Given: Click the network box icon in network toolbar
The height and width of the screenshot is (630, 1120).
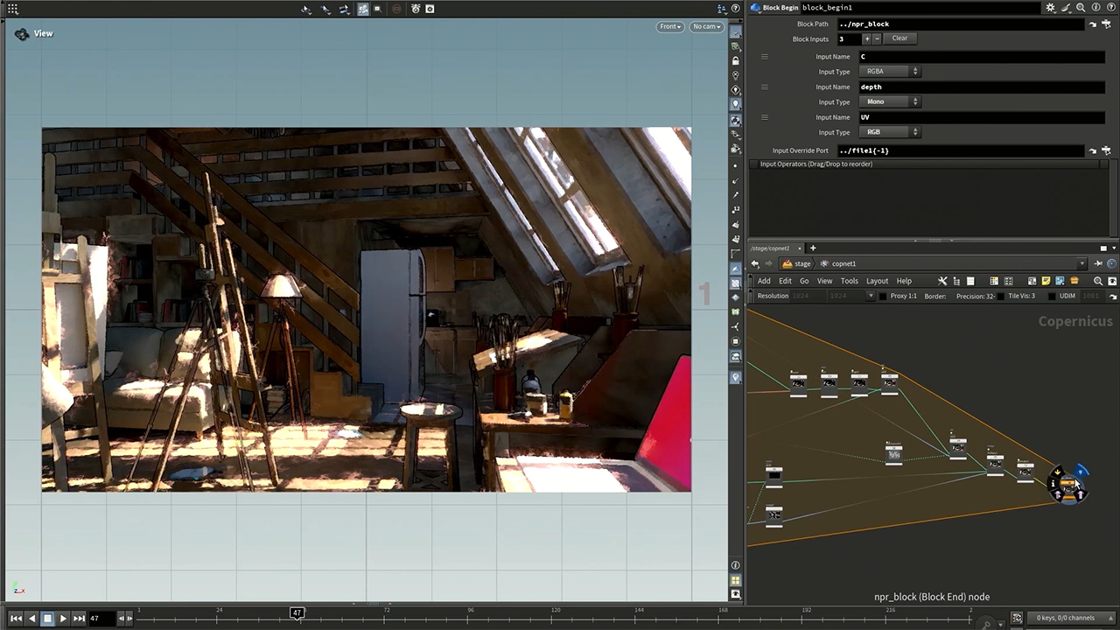Looking at the screenshot, I should [1074, 281].
